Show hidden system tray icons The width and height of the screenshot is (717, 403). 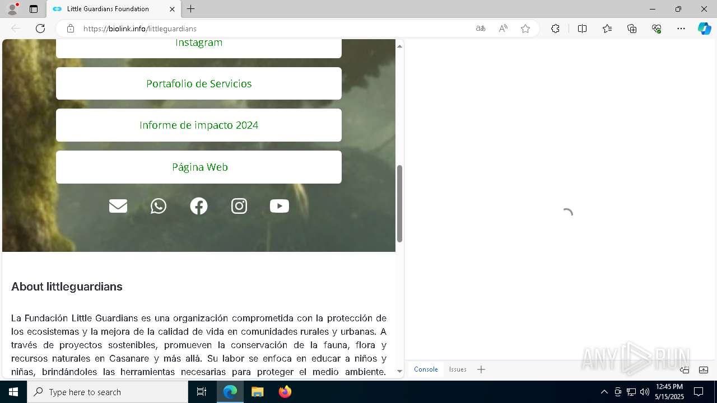coord(604,392)
